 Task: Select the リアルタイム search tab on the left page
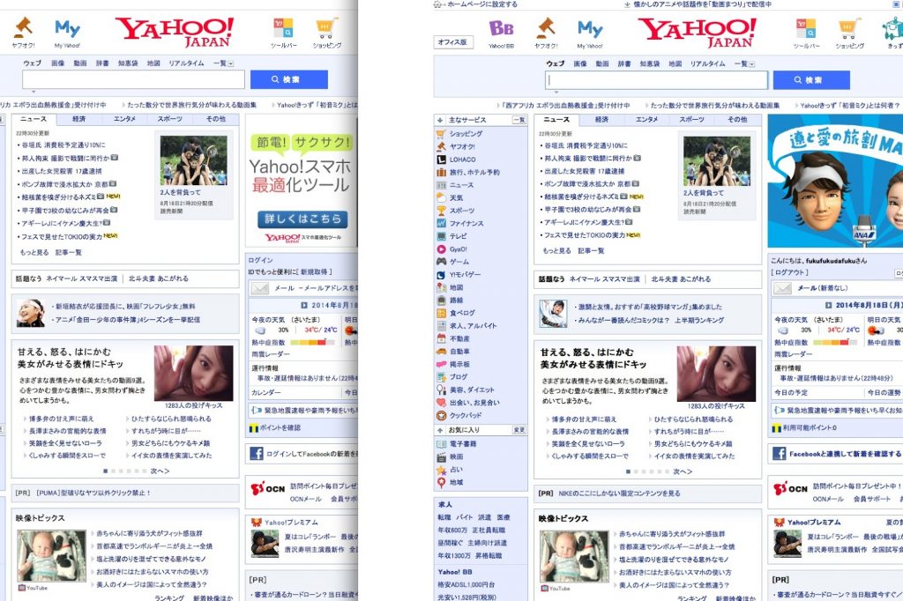tap(186, 63)
